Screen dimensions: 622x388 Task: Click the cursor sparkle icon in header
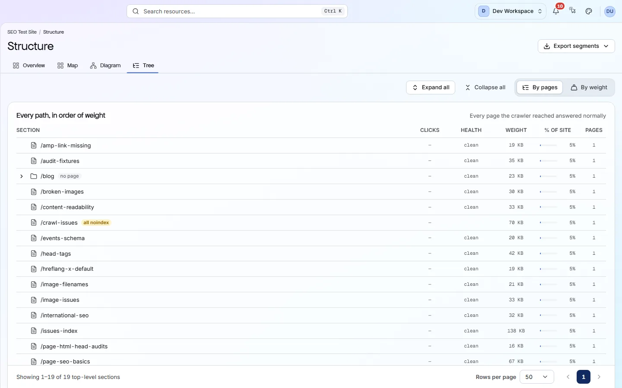point(572,11)
